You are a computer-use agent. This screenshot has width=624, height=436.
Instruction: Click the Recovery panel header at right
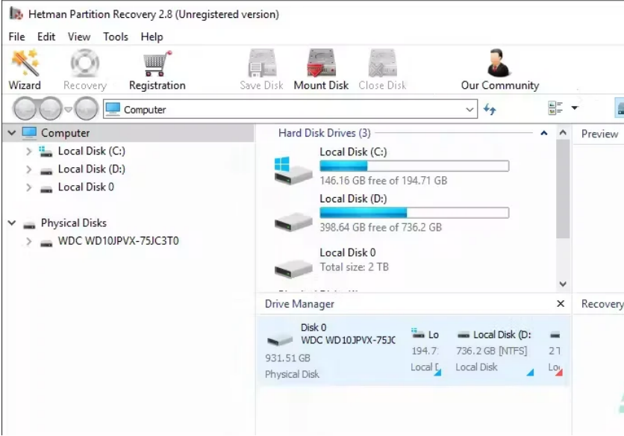click(602, 304)
